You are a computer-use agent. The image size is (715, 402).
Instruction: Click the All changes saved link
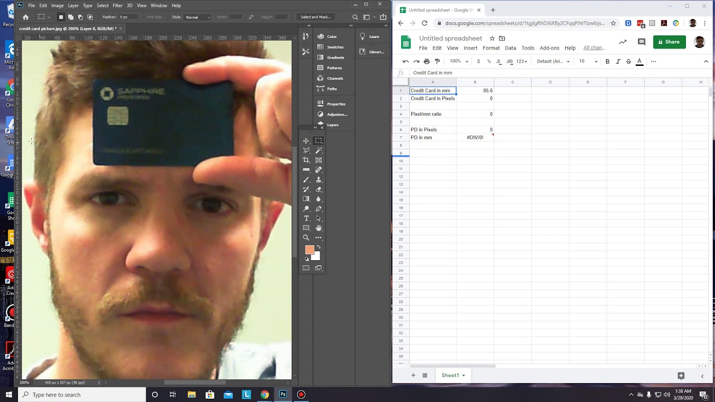click(593, 48)
